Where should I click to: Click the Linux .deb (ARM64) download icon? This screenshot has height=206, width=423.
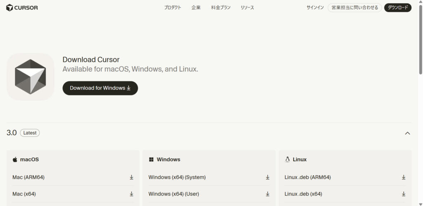pyautogui.click(x=404, y=177)
